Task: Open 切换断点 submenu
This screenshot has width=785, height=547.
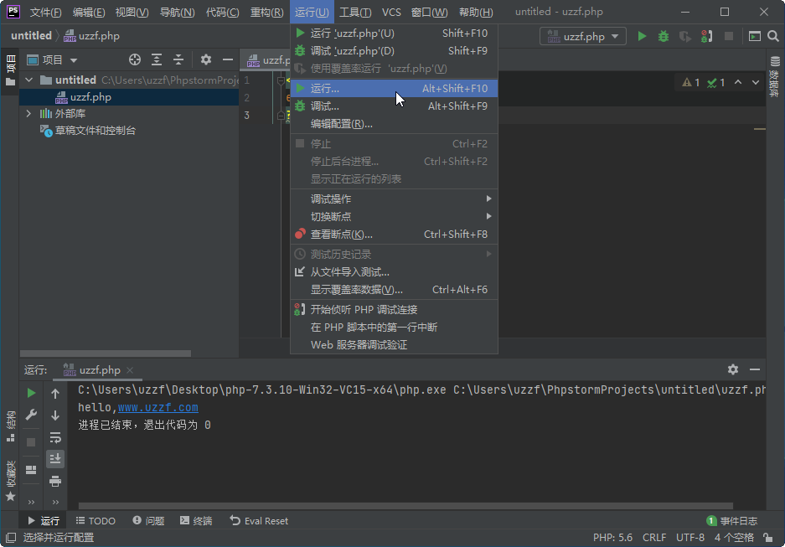Action: click(394, 216)
